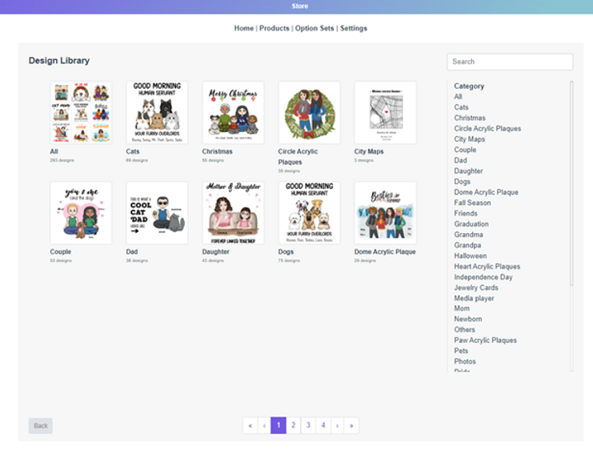
Task: Click the Daughter label under its thumbnail
Action: (215, 252)
